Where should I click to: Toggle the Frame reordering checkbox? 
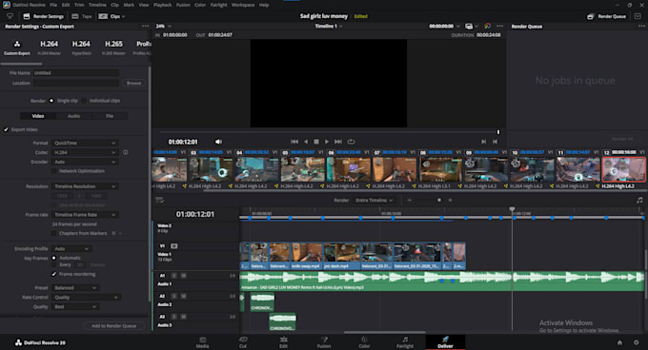tap(53, 274)
